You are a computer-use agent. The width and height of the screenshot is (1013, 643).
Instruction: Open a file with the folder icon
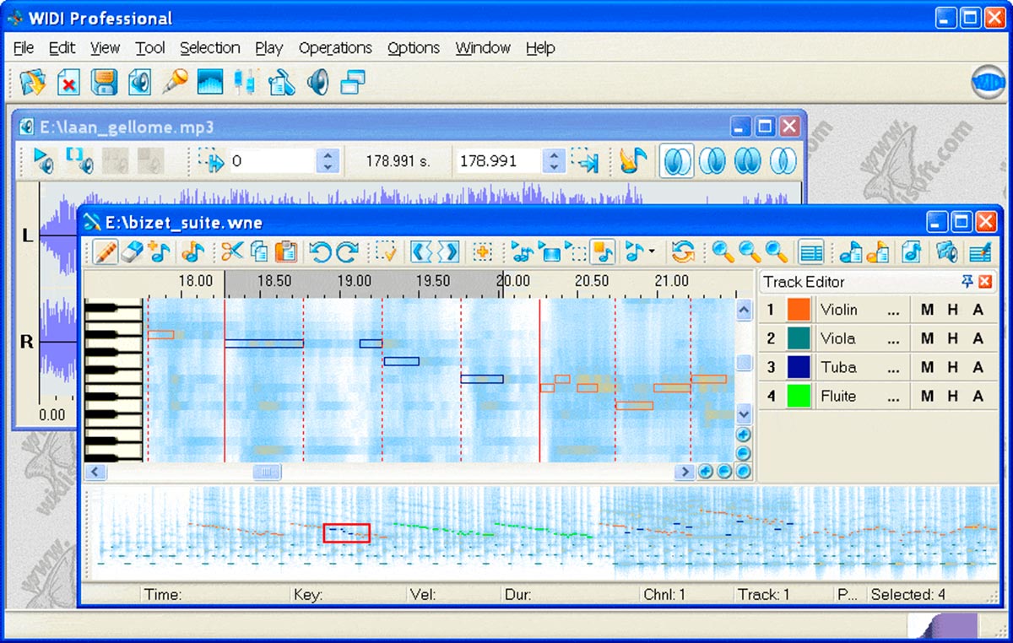[32, 82]
